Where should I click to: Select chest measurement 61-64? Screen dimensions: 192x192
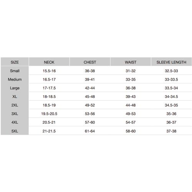click(90, 131)
